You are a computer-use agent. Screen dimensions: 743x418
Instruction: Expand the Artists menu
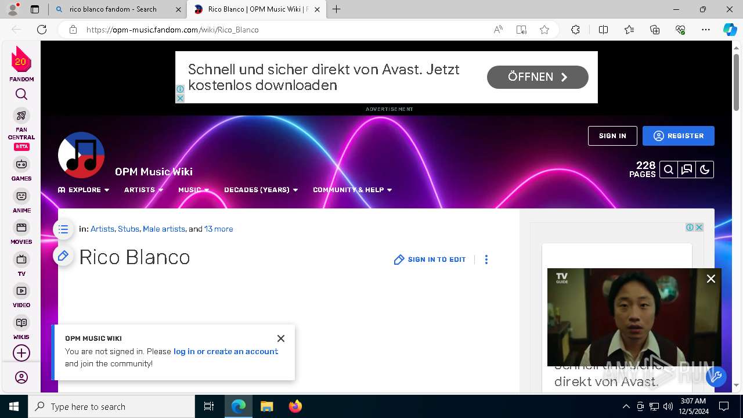144,190
